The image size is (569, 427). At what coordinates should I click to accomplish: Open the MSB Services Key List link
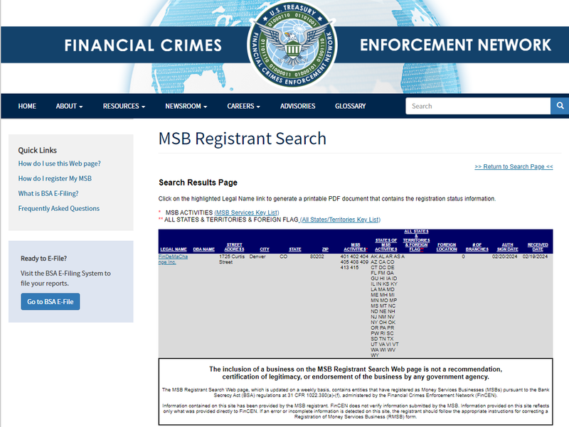click(247, 212)
